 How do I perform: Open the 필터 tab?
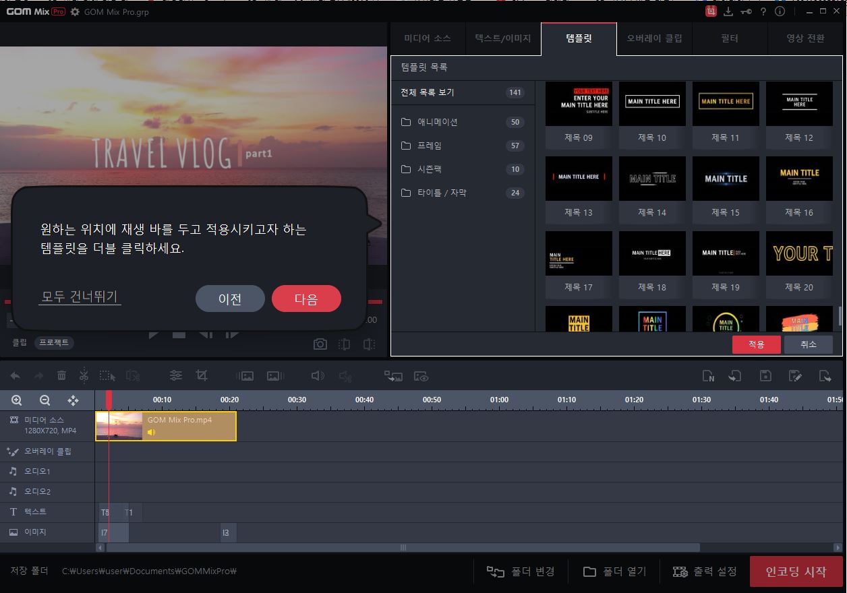click(730, 38)
